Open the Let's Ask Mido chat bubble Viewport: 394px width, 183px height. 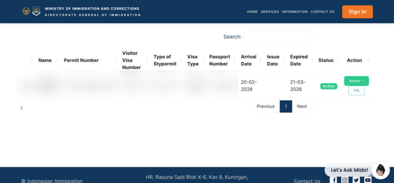point(349,170)
